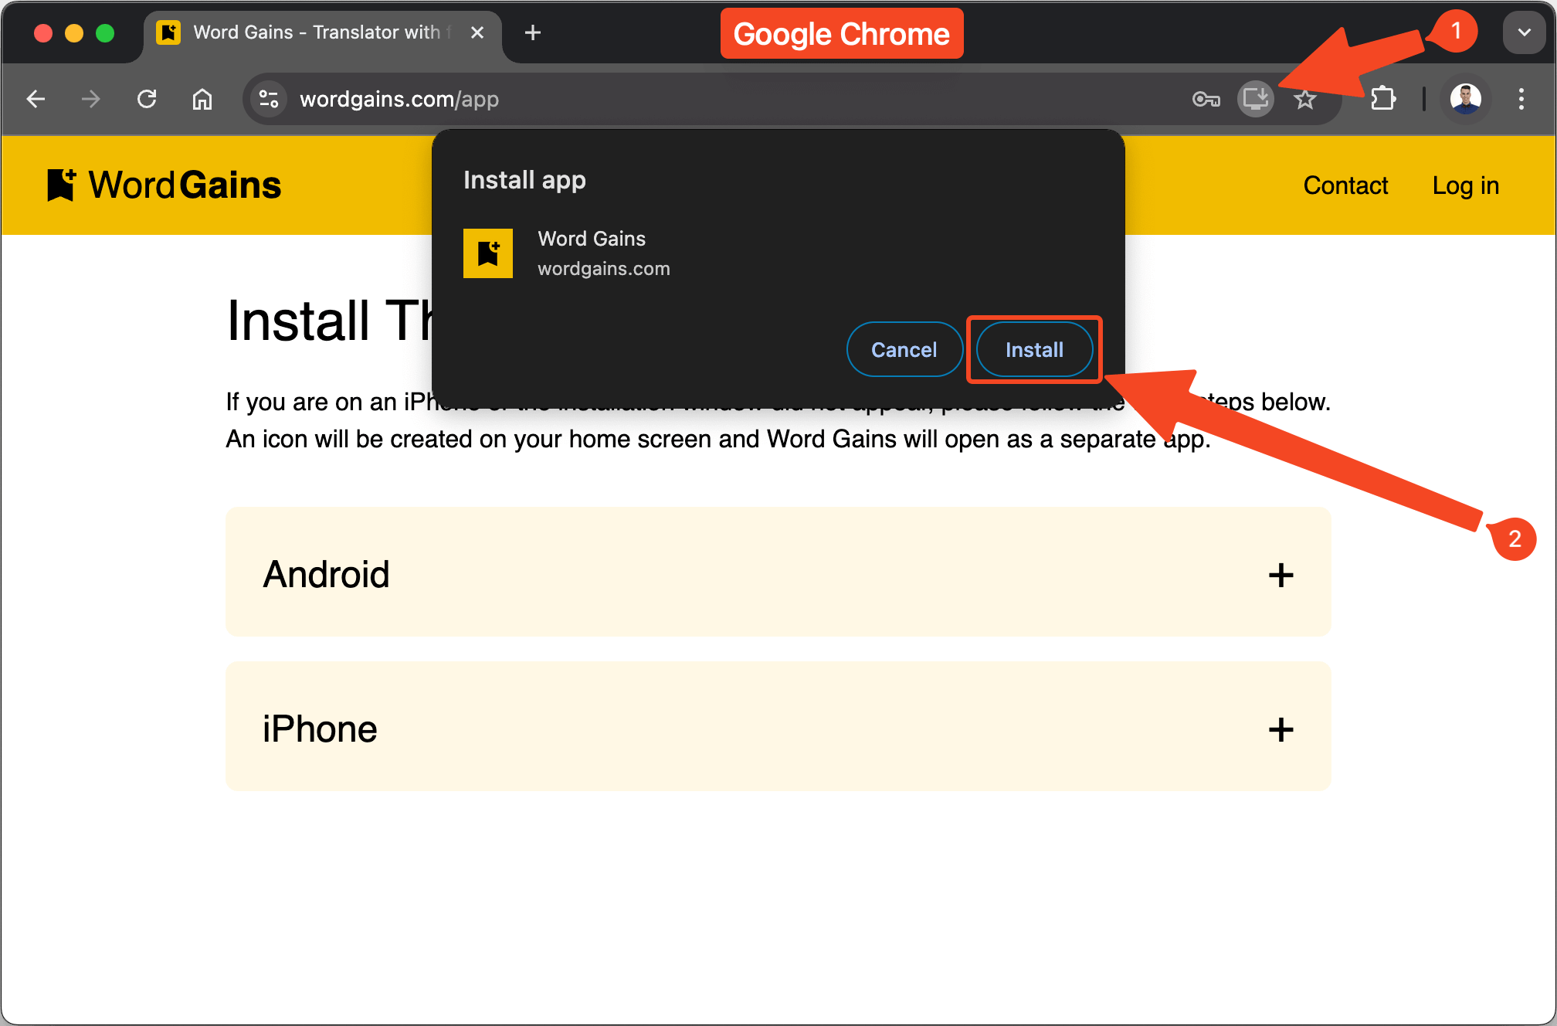The width and height of the screenshot is (1557, 1026).
Task: Open the password manager key icon
Action: (1206, 99)
